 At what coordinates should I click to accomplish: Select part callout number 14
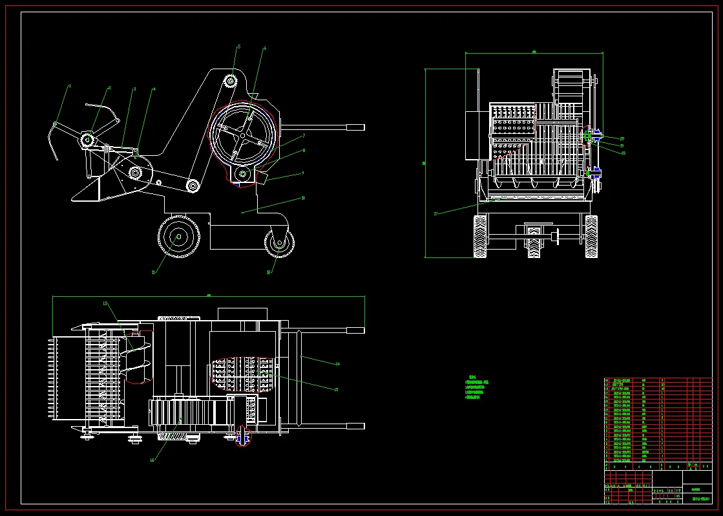tap(337, 363)
